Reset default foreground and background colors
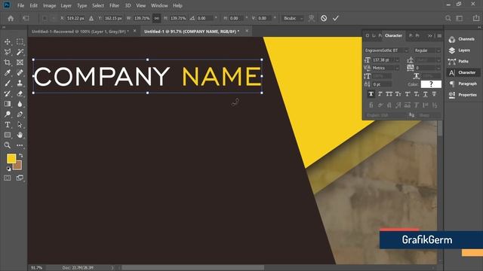The width and height of the screenshot is (483, 271). click(x=8, y=169)
